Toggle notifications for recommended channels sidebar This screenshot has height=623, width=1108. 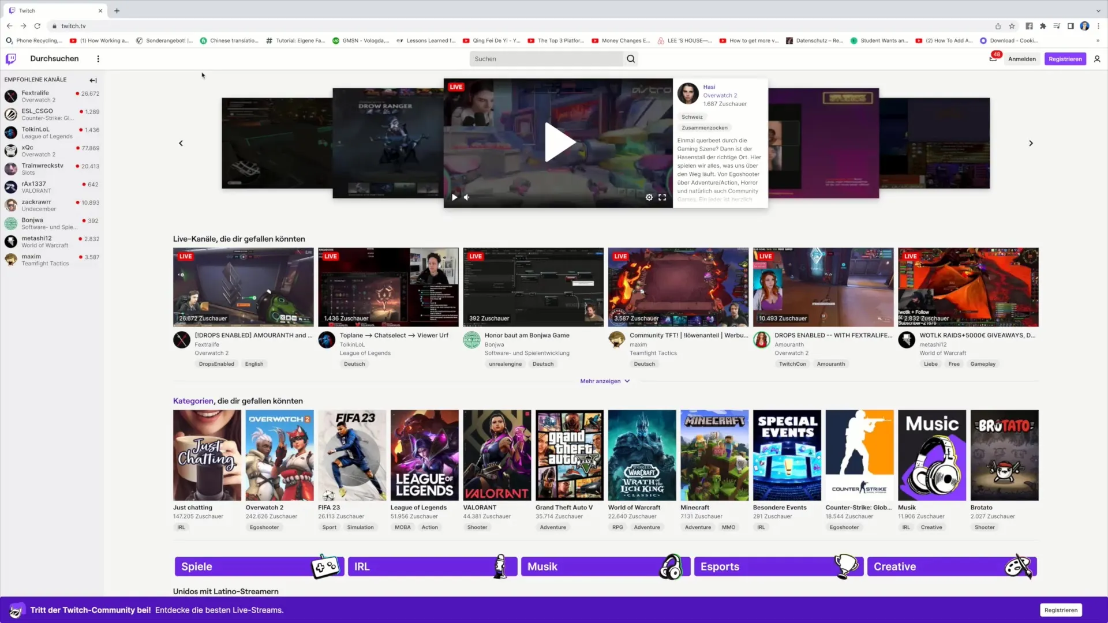93,80
